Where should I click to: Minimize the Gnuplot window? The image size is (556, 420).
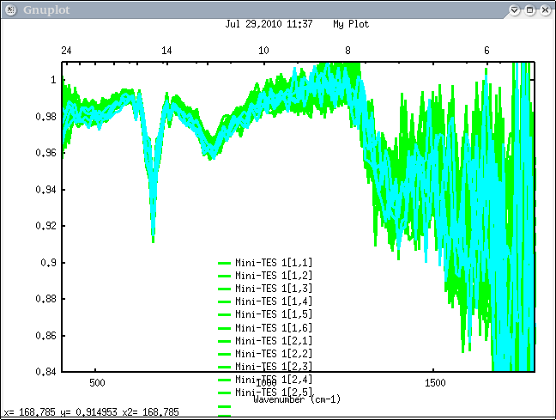[514, 10]
